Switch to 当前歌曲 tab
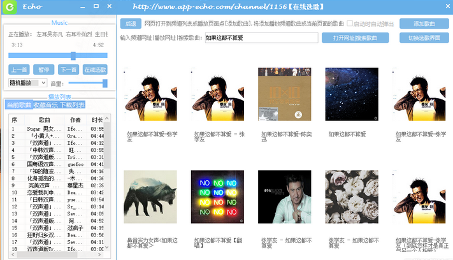 click(18, 105)
